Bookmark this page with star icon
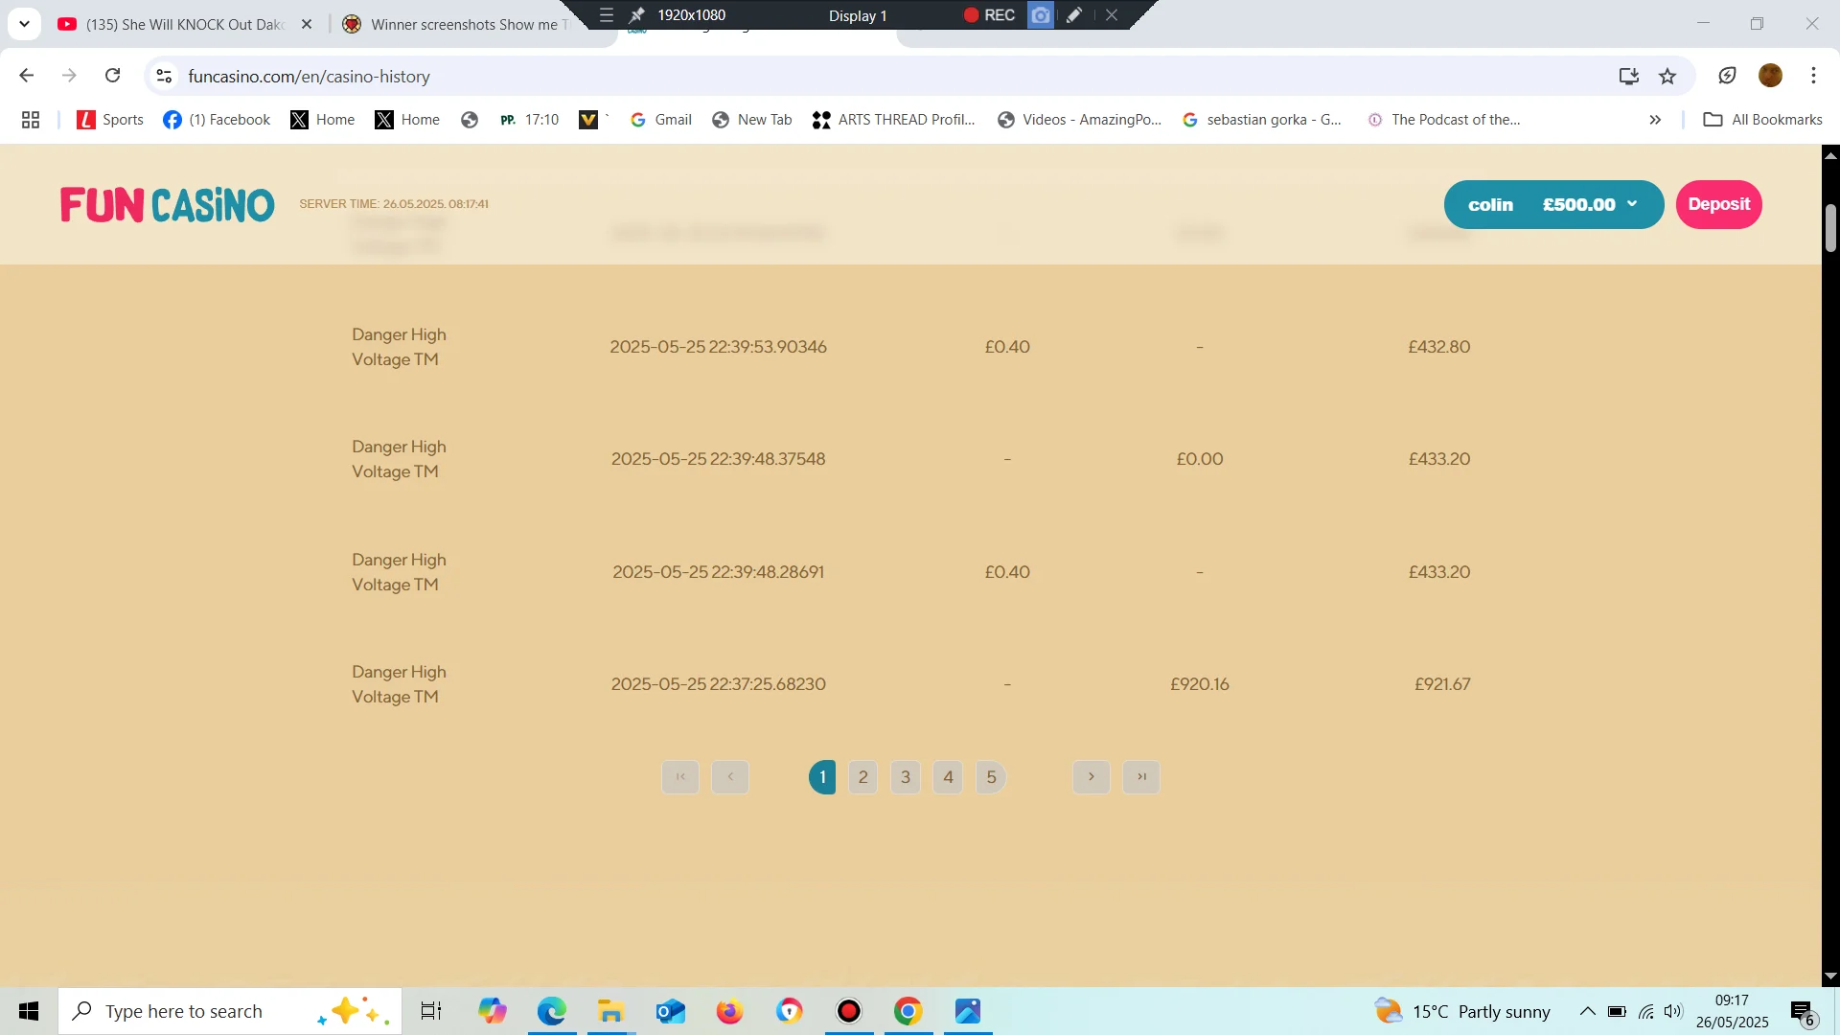Image resolution: width=1840 pixels, height=1035 pixels. [x=1667, y=76]
